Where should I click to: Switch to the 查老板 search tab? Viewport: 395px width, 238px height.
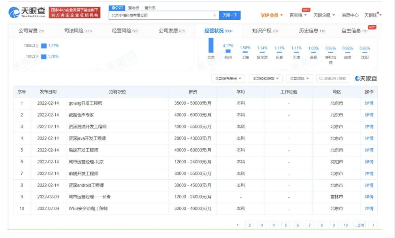pyautogui.click(x=134, y=8)
